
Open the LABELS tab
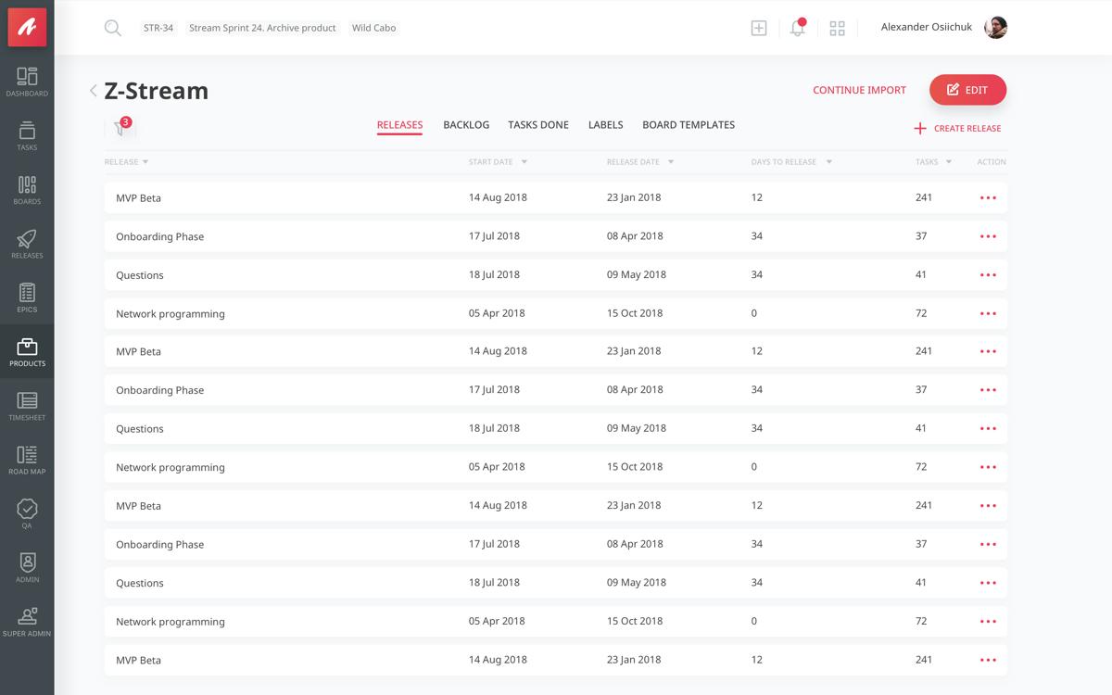pyautogui.click(x=605, y=124)
